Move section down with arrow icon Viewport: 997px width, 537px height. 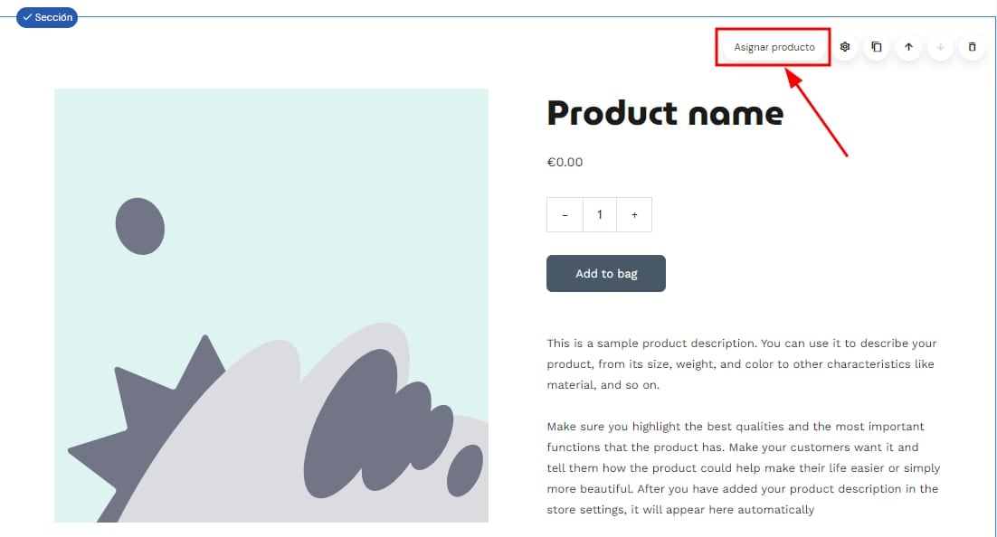(940, 47)
